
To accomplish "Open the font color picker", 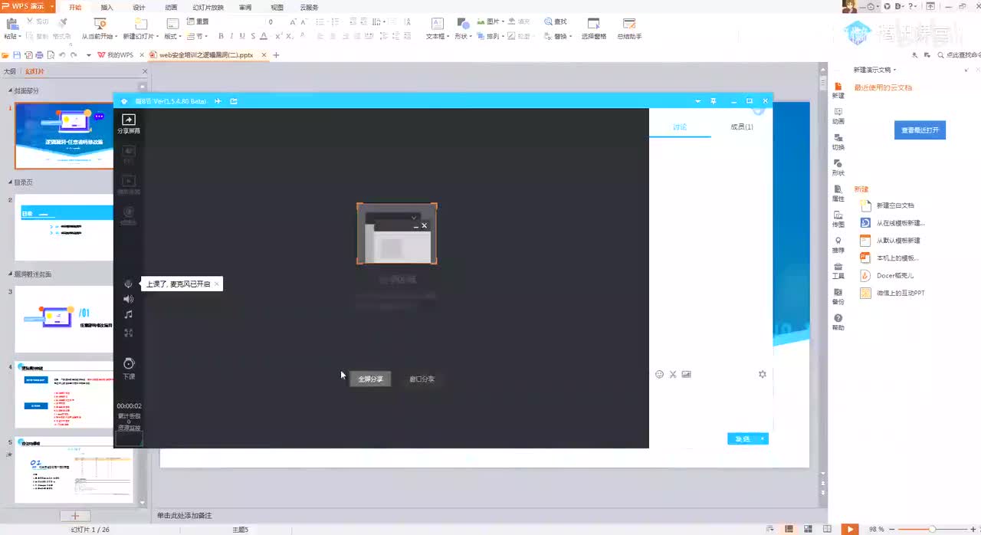I will (265, 36).
